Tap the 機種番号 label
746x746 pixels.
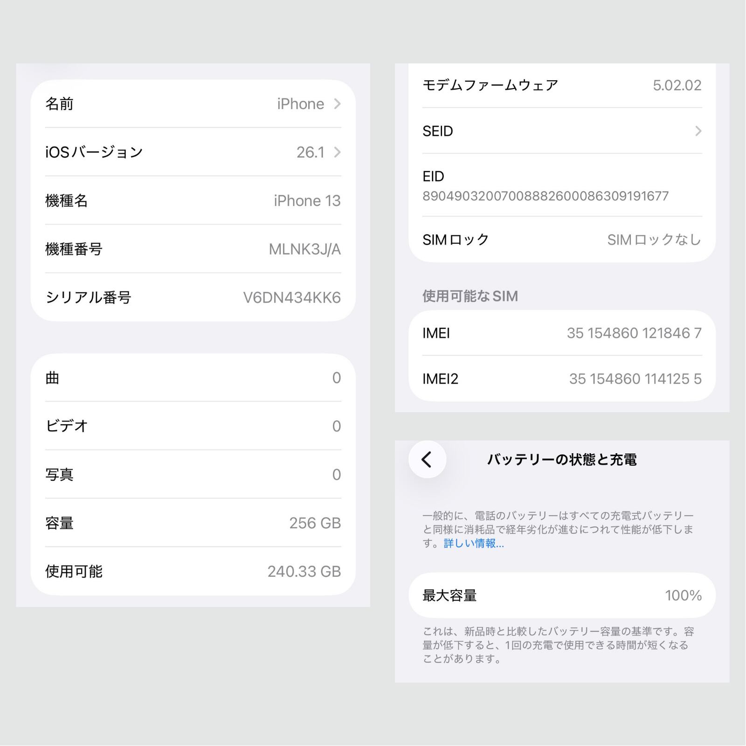click(74, 249)
